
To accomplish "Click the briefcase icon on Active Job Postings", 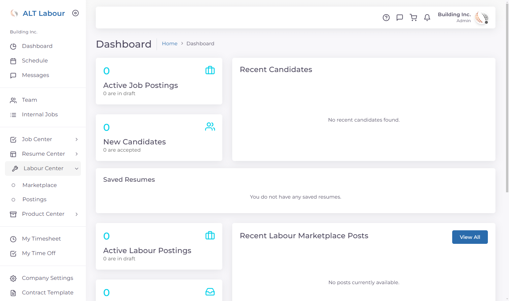I will tap(210, 70).
